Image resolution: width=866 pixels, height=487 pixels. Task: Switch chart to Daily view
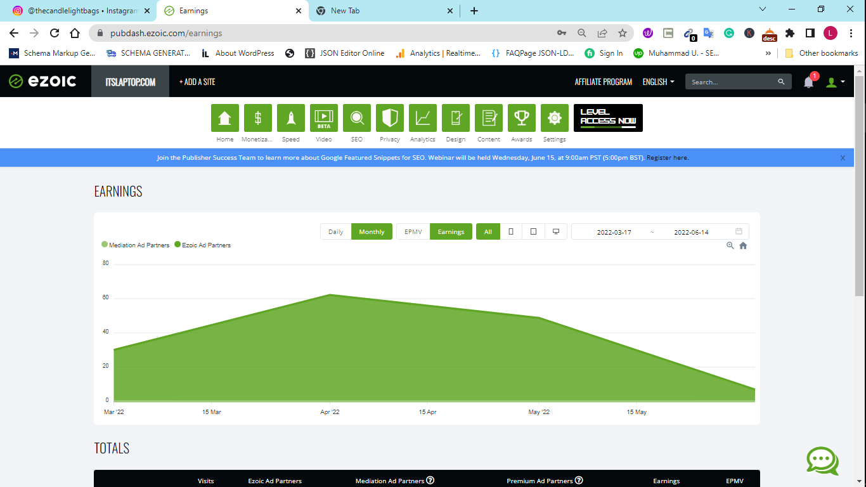point(335,231)
